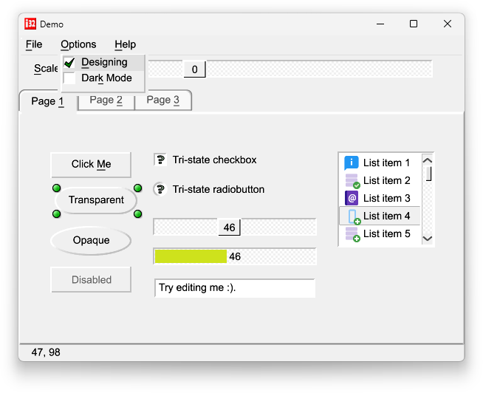Click the top-left green handle of Transparent button
The image size is (483, 393).
tap(57, 188)
